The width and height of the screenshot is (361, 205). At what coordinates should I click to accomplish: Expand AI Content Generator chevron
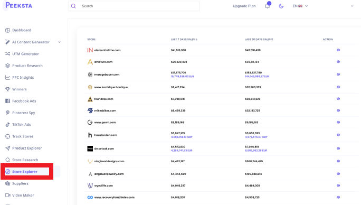[x=60, y=42]
